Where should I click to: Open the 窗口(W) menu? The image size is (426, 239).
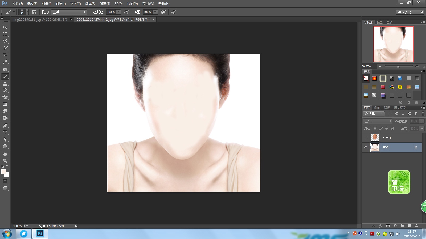click(148, 4)
